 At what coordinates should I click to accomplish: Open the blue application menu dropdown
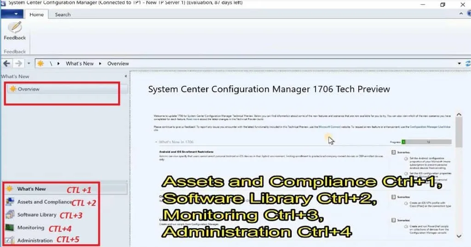pos(11,14)
